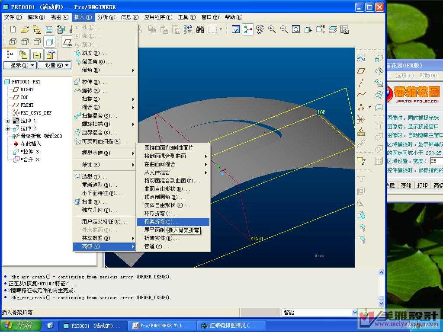Screen dimensions: 443x332
Task: Expand the 拉伸 1 feature node
Action: coord(8,121)
